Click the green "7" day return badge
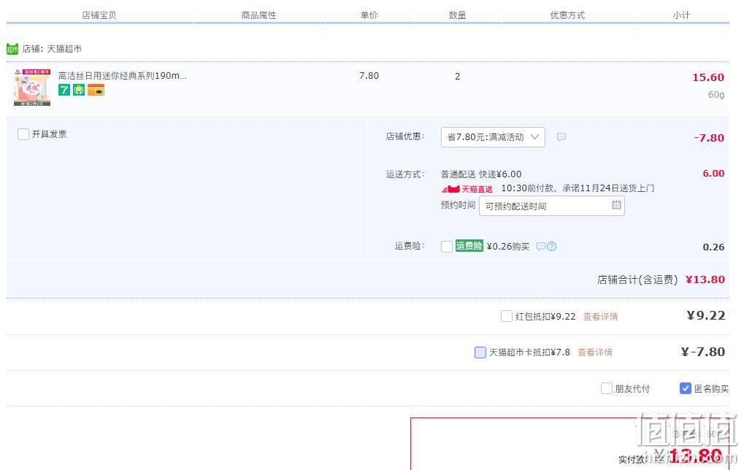Screen dimensions: 744x470 (x=64, y=90)
